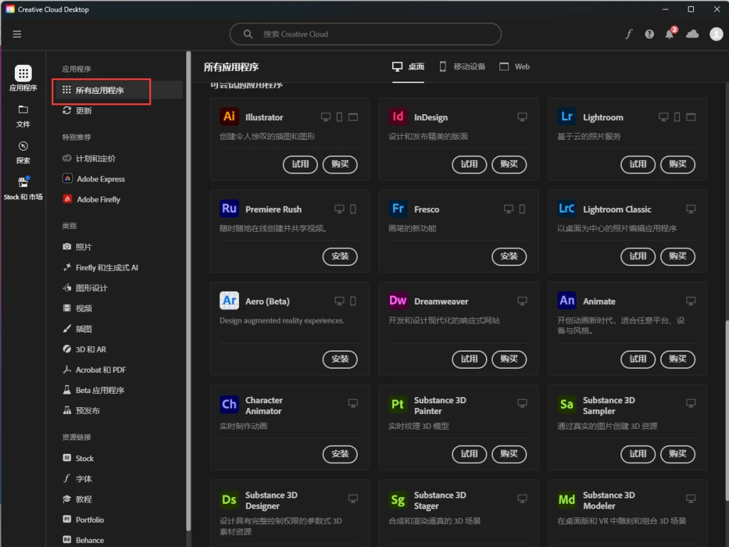Click the 搜索 Creative Cloud search field

coord(365,34)
